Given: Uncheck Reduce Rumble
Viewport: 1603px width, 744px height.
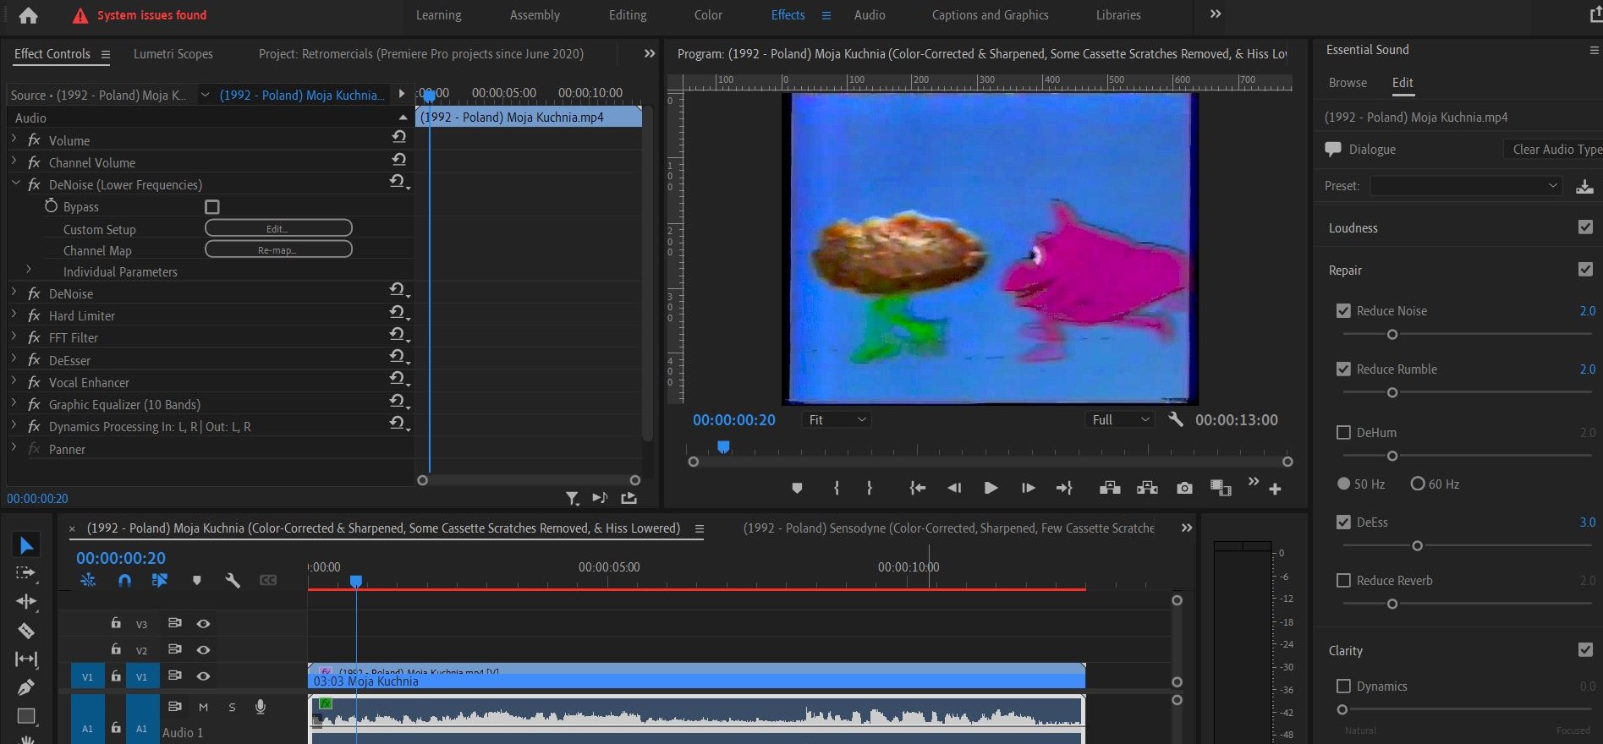Looking at the screenshot, I should pyautogui.click(x=1343, y=369).
